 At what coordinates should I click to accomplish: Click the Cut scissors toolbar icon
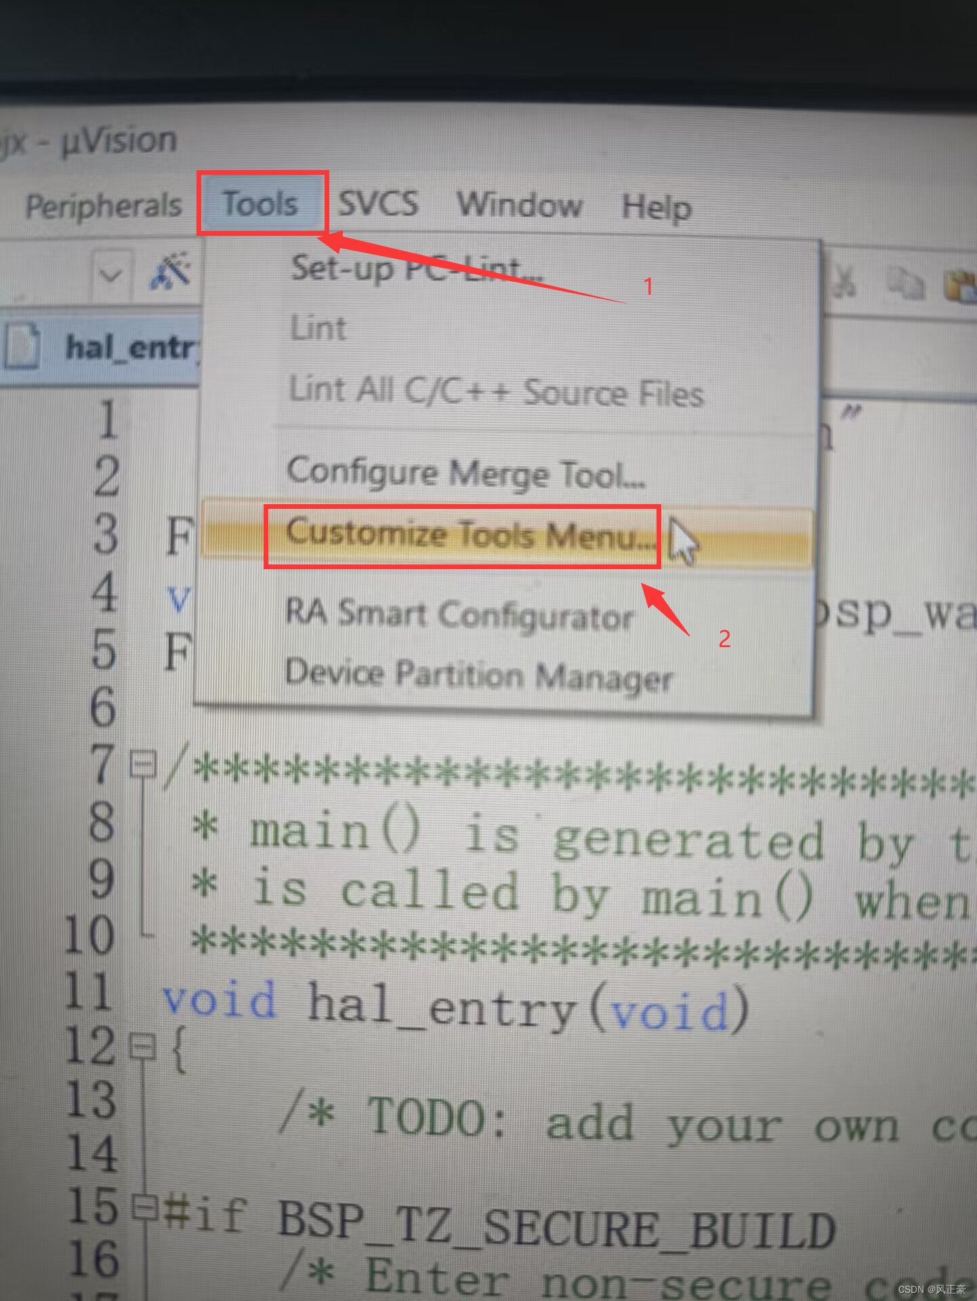(x=844, y=281)
